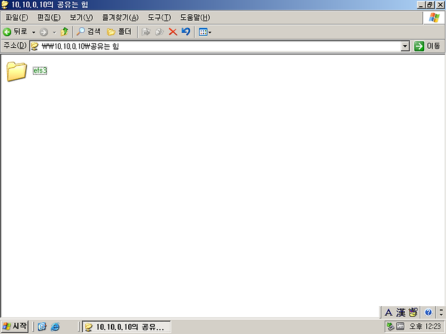Open the 도움말(H) menu

pyautogui.click(x=195, y=17)
